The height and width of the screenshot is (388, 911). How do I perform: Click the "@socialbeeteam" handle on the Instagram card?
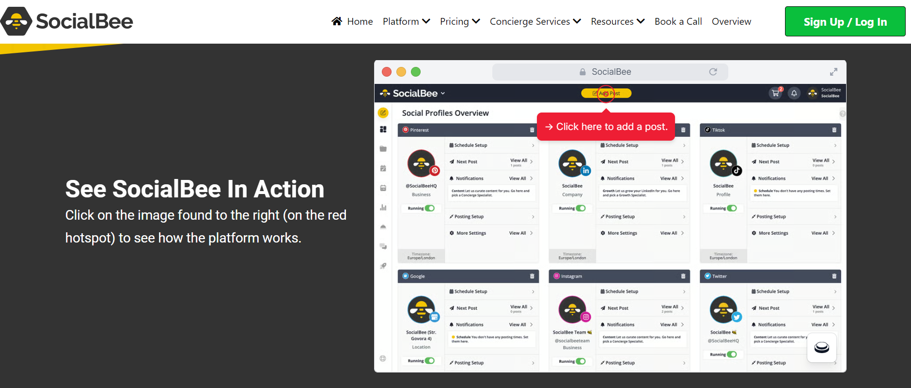(572, 341)
